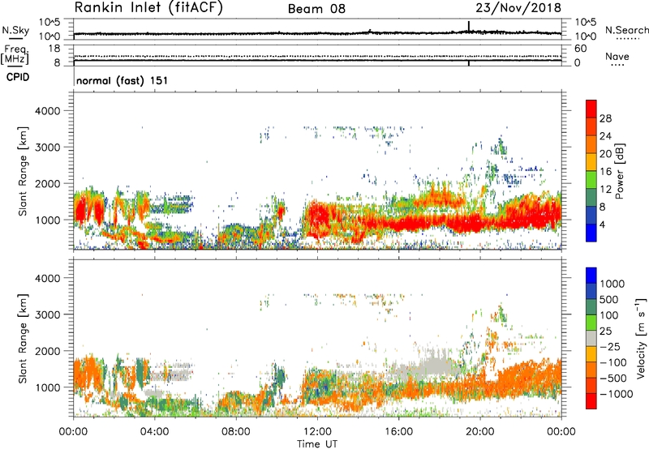Click the left '10^5' noise axis tick
Viewport: 649px width, 449px height.
point(49,23)
